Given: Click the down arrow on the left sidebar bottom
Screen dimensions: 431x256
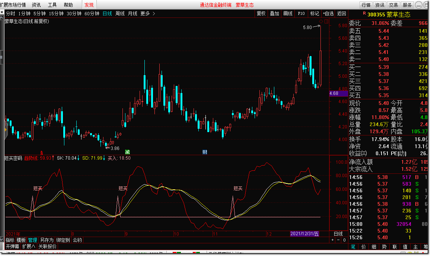Looking at the screenshot, I should click(1, 240).
